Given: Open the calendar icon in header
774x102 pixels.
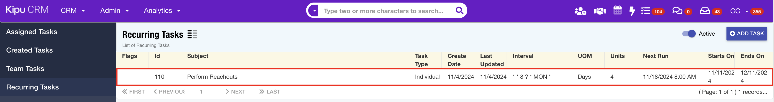Looking at the screenshot, I should 617,11.
